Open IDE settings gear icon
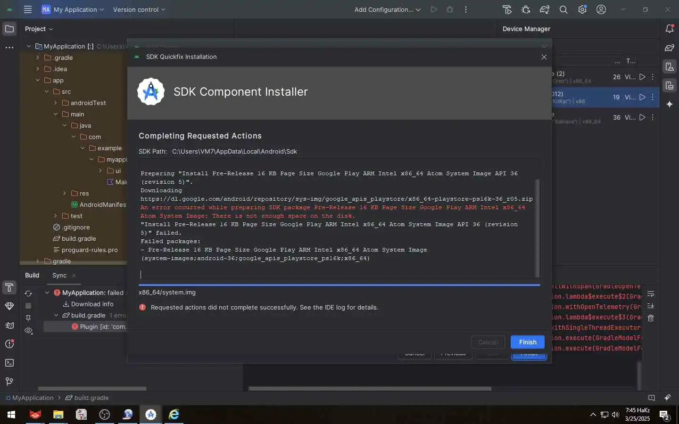679x424 pixels. point(582,9)
